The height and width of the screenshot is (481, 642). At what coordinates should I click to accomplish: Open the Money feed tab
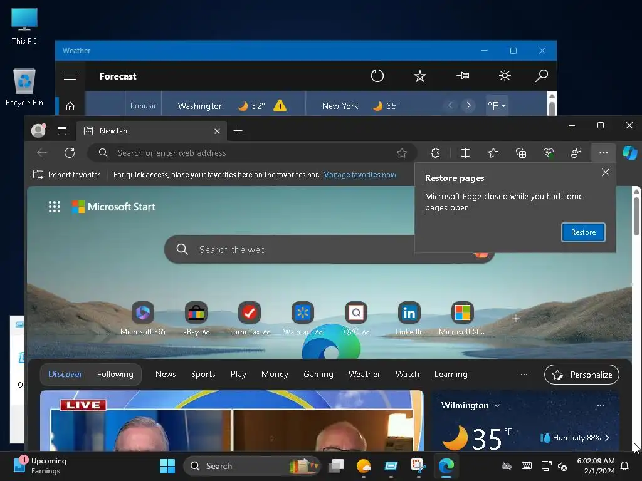(275, 375)
